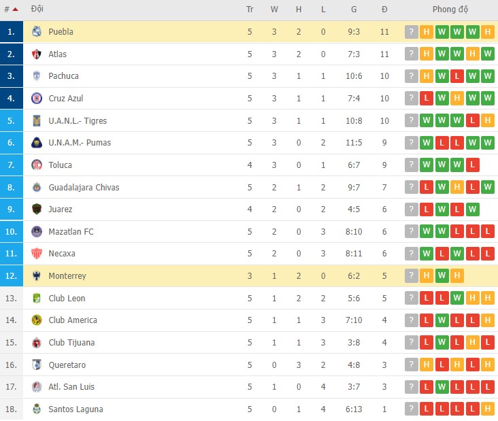Click the Monterrey team crest icon
This screenshot has height=421, width=498.
point(37,276)
